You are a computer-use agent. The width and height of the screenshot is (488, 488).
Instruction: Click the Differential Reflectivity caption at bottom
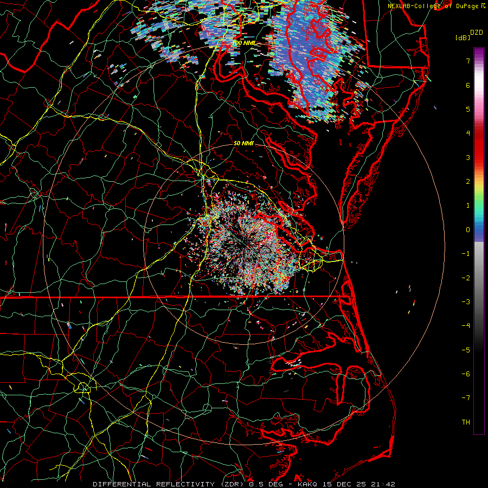click(243, 484)
